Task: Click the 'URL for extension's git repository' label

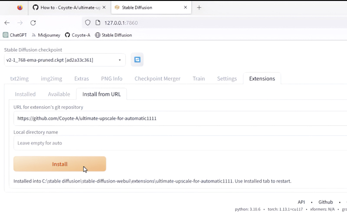Action: 48,107
